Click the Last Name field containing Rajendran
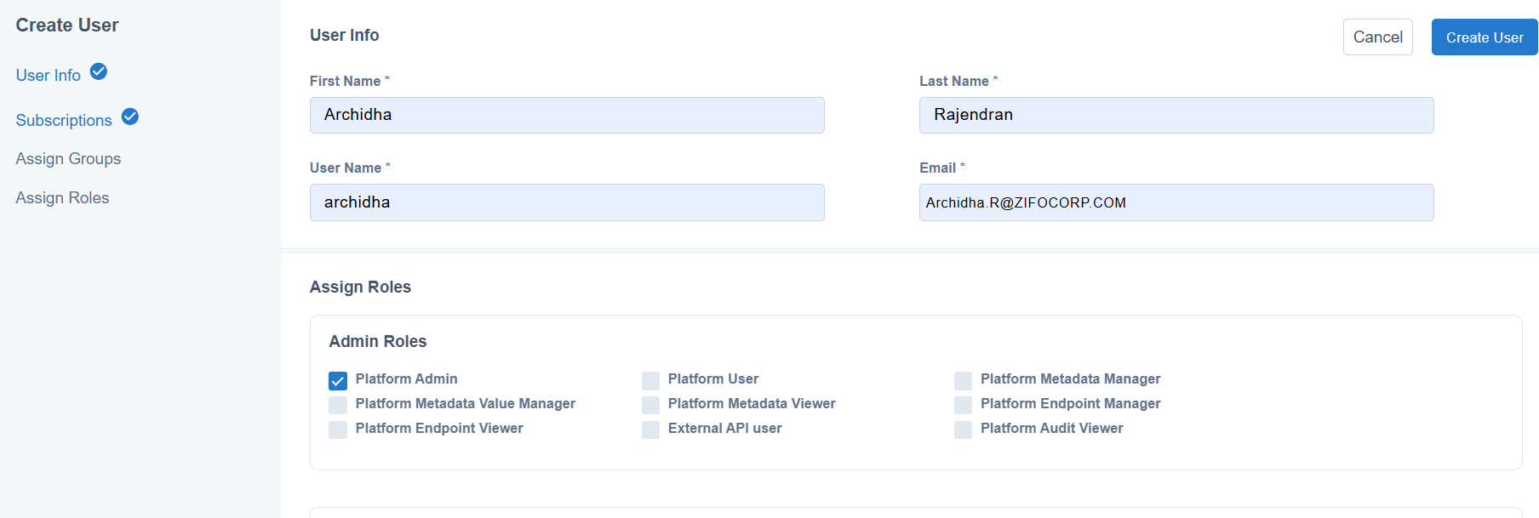Screen dimensions: 1539x518 pos(1176,115)
